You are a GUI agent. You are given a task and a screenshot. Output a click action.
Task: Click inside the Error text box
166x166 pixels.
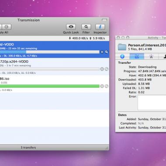pyautogui.click(x=152, y=103)
